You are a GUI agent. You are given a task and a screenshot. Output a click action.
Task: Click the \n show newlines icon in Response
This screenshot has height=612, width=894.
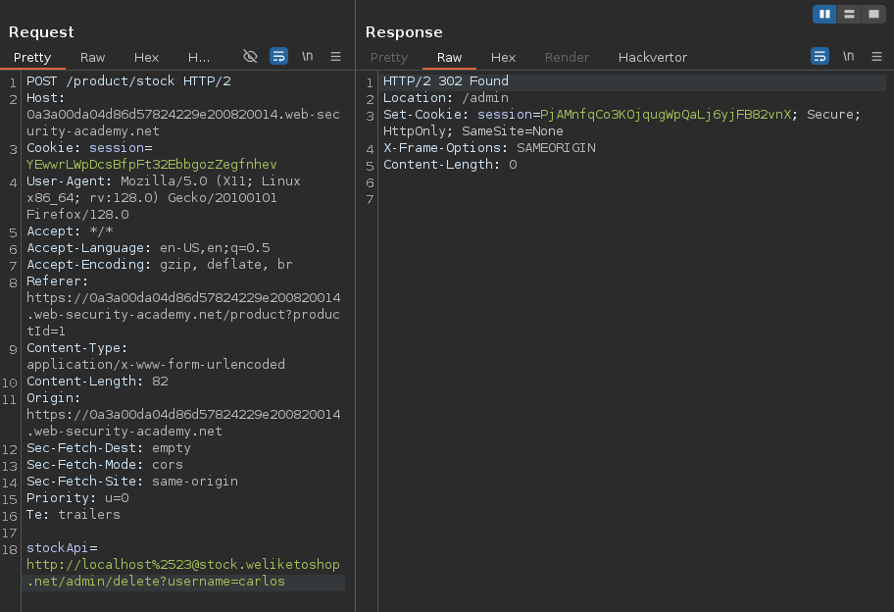coord(848,57)
